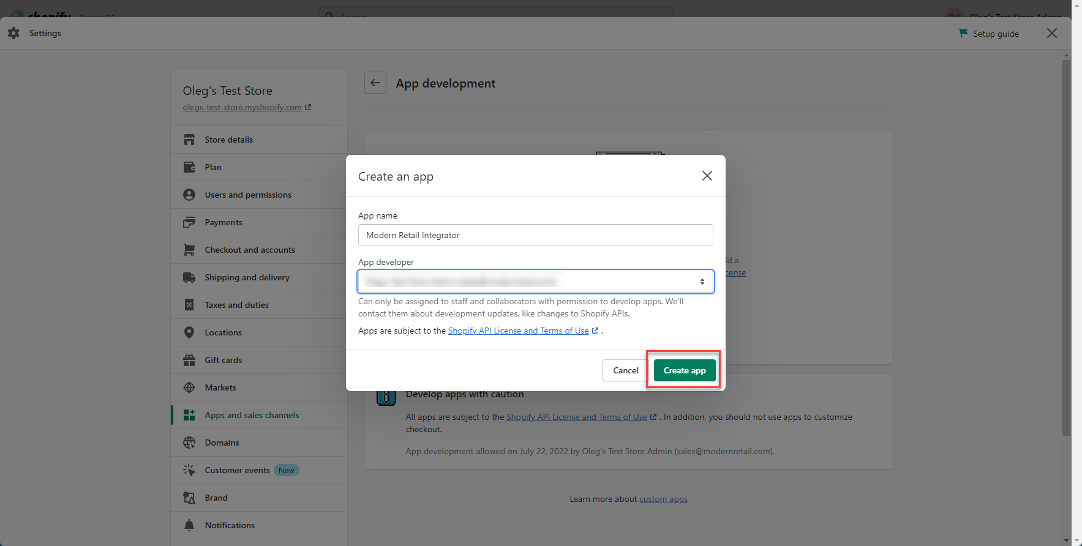Click the page vertical scrollbar
1082x546 pixels.
click(x=1067, y=247)
